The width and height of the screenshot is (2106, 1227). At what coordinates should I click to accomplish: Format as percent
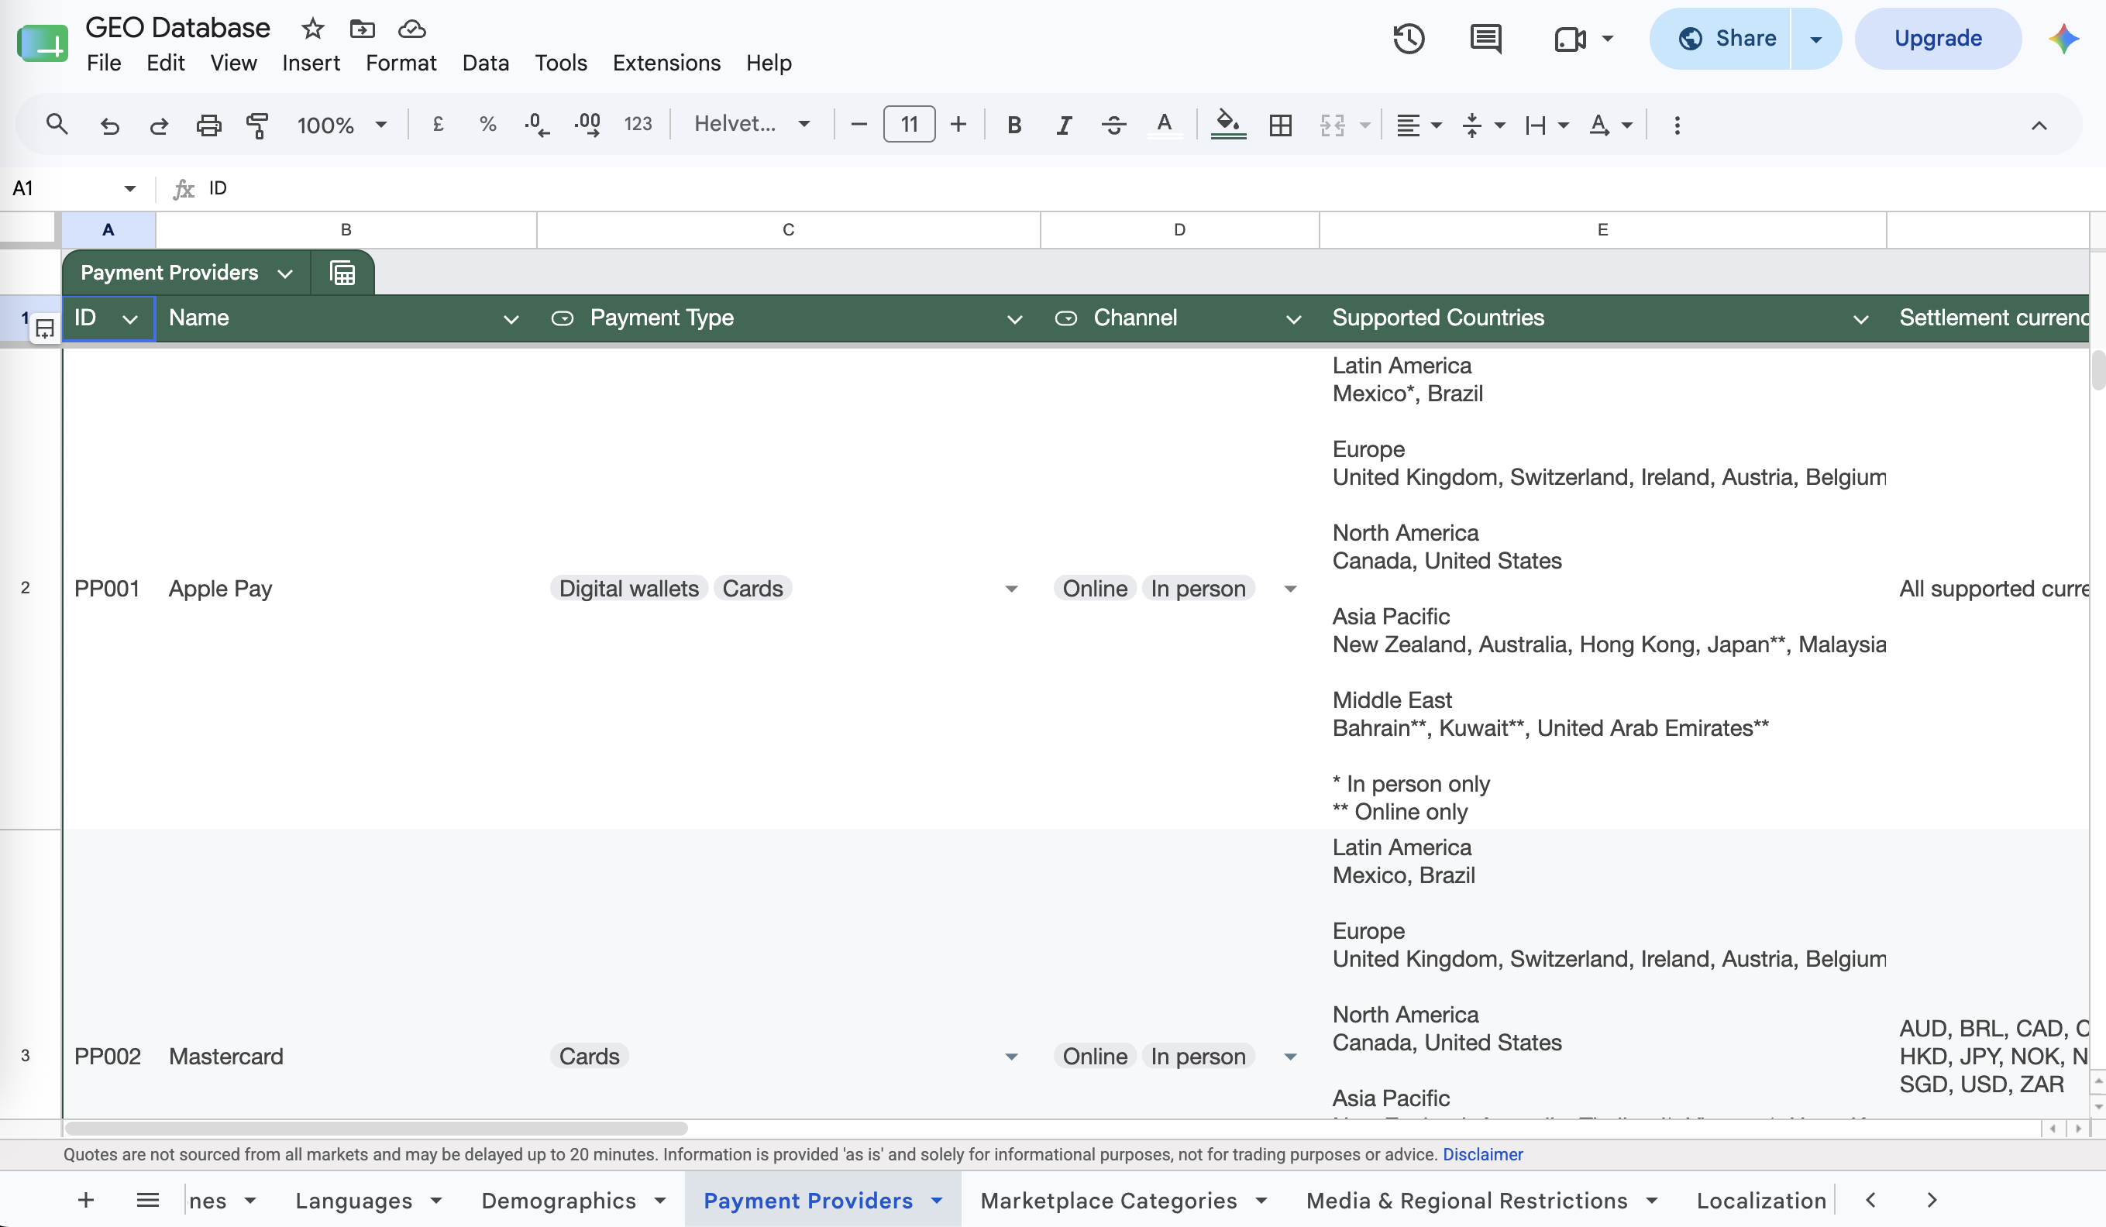[x=488, y=125]
